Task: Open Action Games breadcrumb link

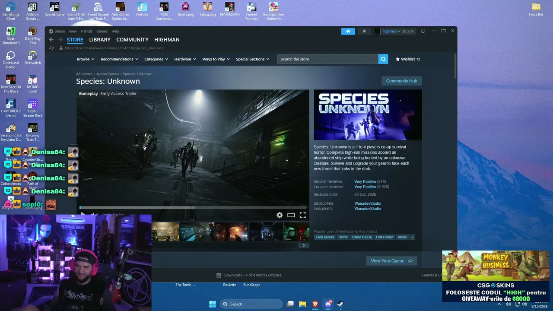Action: [108, 74]
